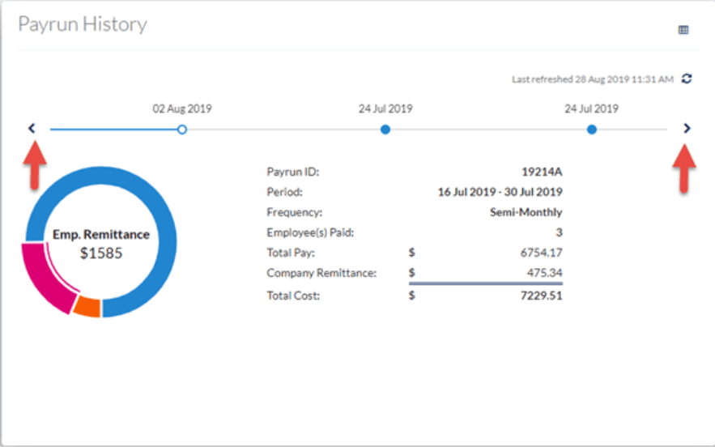Viewport: 715px width, 447px height.
Task: Click the Payrun History title
Action: pyautogui.click(x=83, y=24)
